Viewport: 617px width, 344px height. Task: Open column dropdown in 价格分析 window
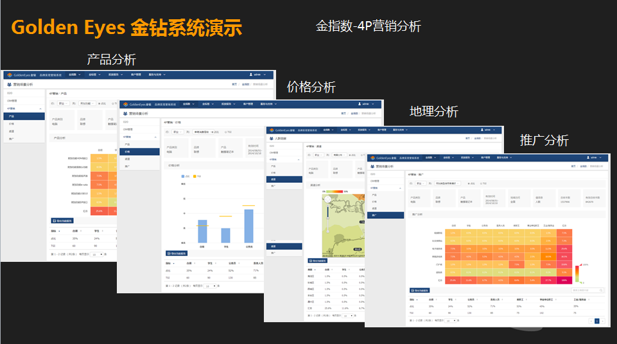(204, 132)
